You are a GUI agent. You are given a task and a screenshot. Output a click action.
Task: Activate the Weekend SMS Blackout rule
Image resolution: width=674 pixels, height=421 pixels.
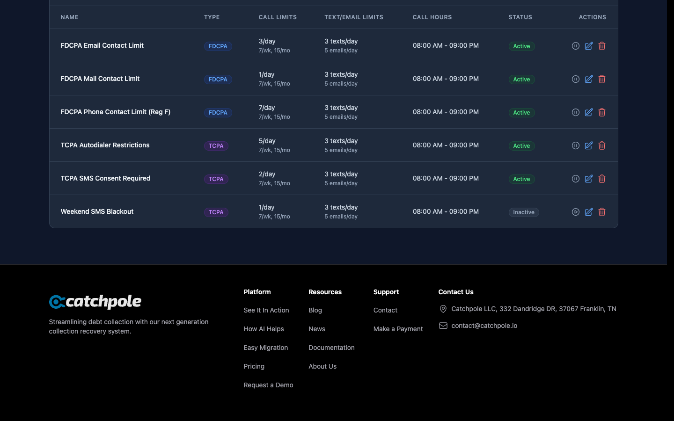click(575, 212)
